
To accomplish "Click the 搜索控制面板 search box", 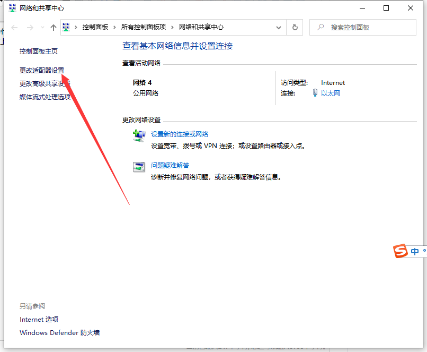I will click(366, 28).
